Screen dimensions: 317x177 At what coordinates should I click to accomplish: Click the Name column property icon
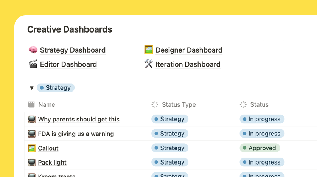click(31, 105)
